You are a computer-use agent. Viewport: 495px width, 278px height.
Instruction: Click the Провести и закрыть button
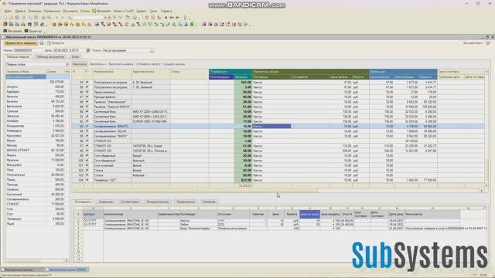click(x=21, y=43)
